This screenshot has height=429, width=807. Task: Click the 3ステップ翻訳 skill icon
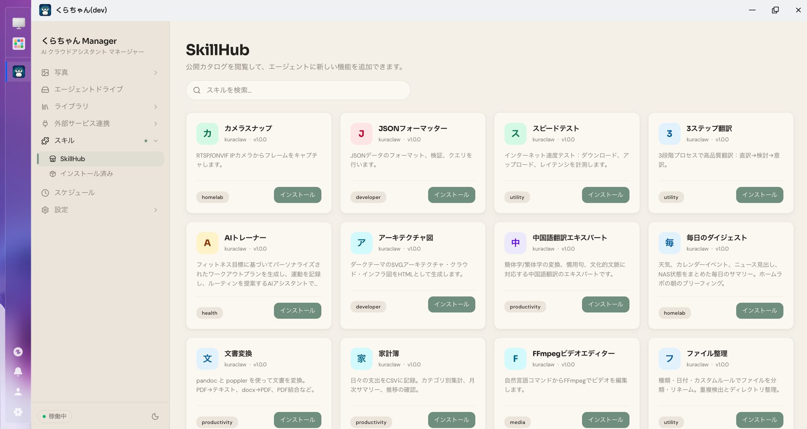[x=669, y=133]
